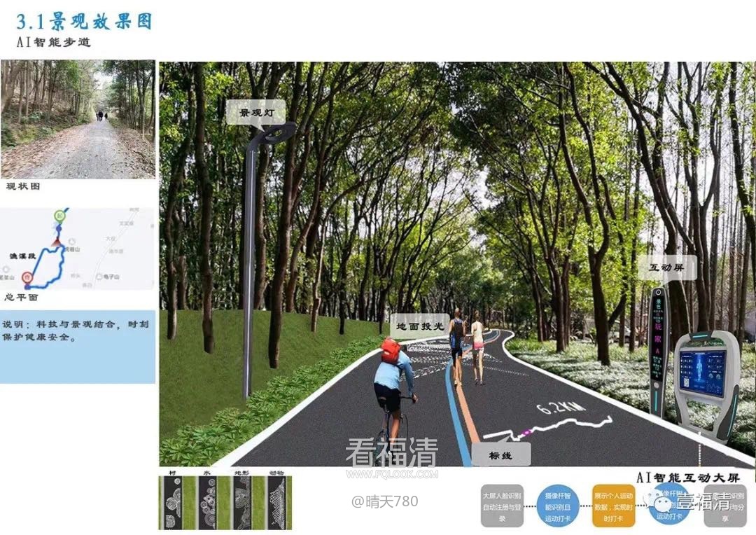This screenshot has width=756, height=535.
Task: Click the 互动屏 callout label
Action: (666, 267)
